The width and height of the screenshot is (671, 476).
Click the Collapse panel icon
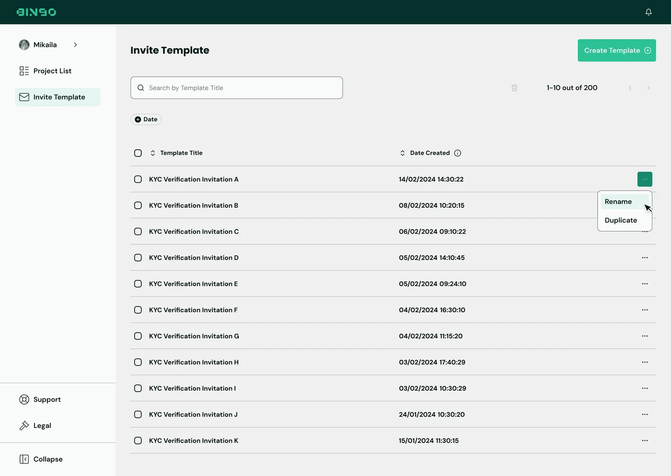tap(24, 459)
